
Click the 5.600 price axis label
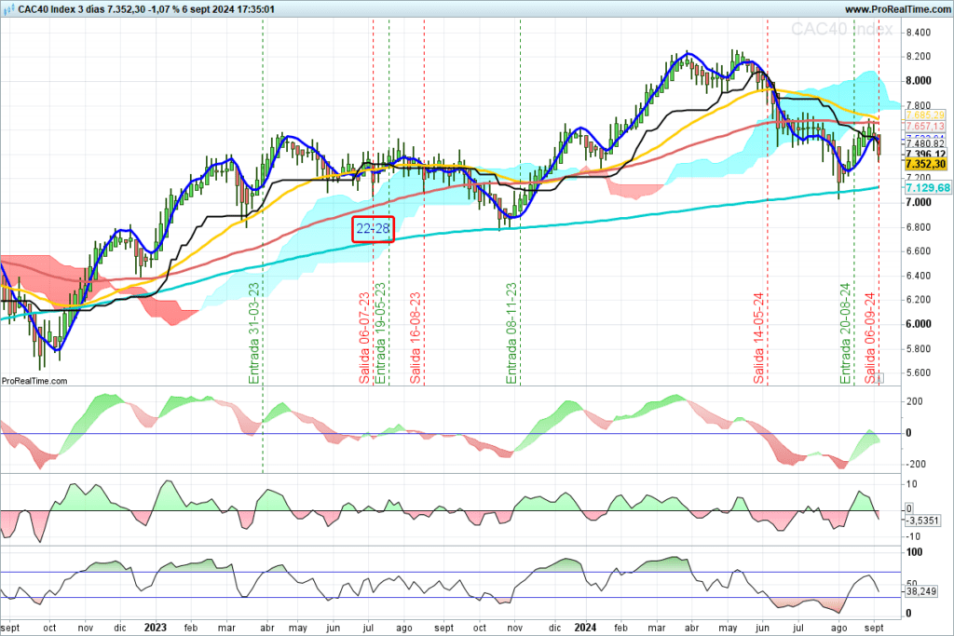click(x=918, y=372)
